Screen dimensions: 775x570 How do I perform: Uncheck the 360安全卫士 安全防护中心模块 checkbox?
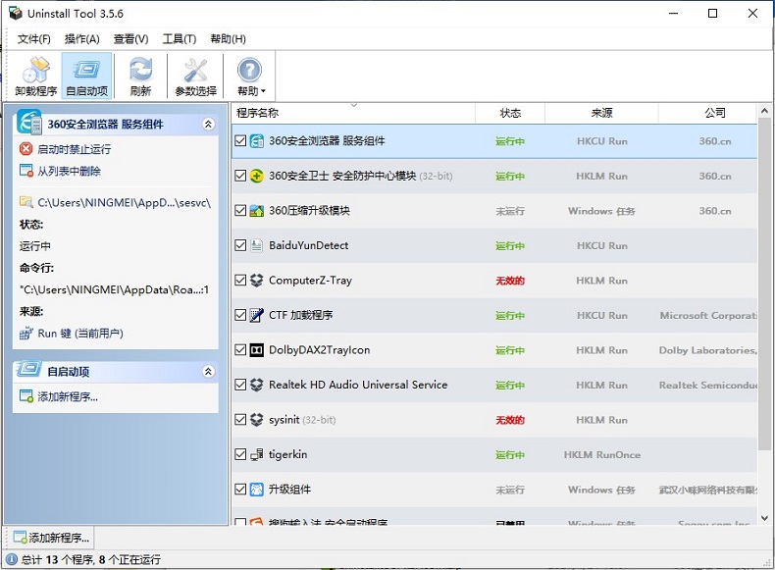(240, 176)
